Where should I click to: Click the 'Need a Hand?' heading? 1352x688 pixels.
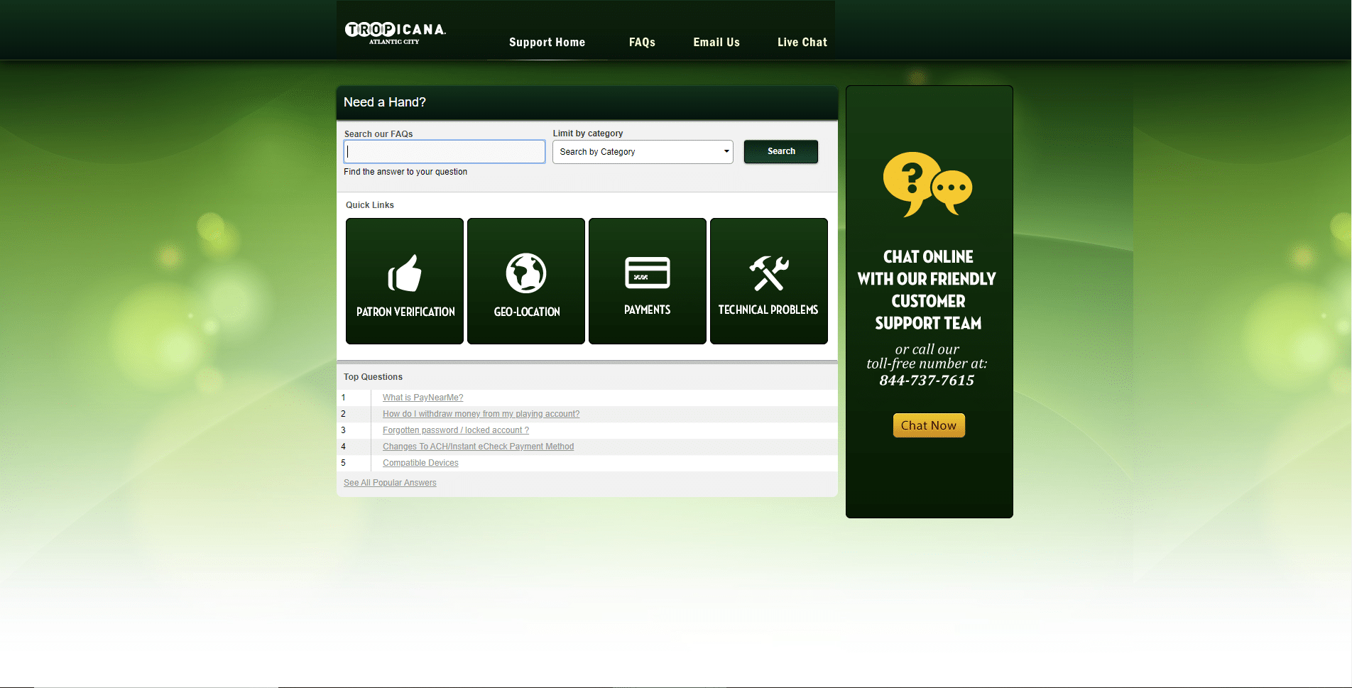click(385, 102)
